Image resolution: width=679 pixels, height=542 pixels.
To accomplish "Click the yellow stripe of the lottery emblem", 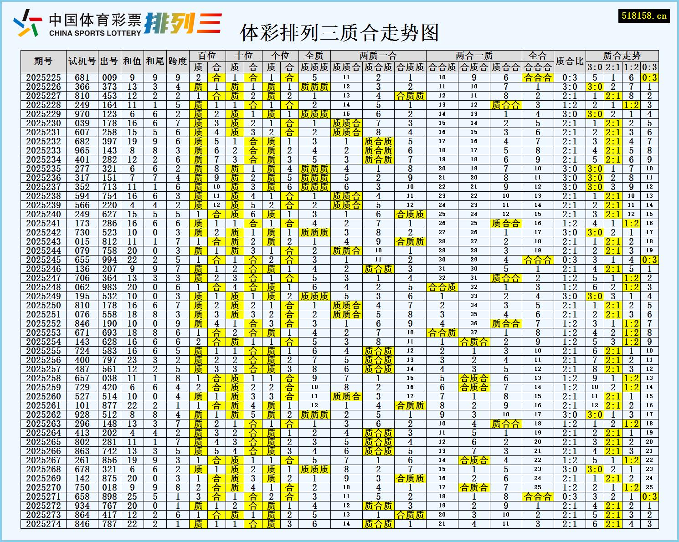I will [x=25, y=32].
